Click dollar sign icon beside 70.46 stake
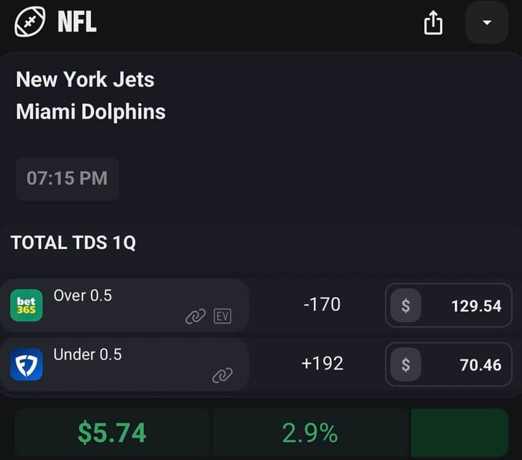The width and height of the screenshot is (522, 460). 405,365
